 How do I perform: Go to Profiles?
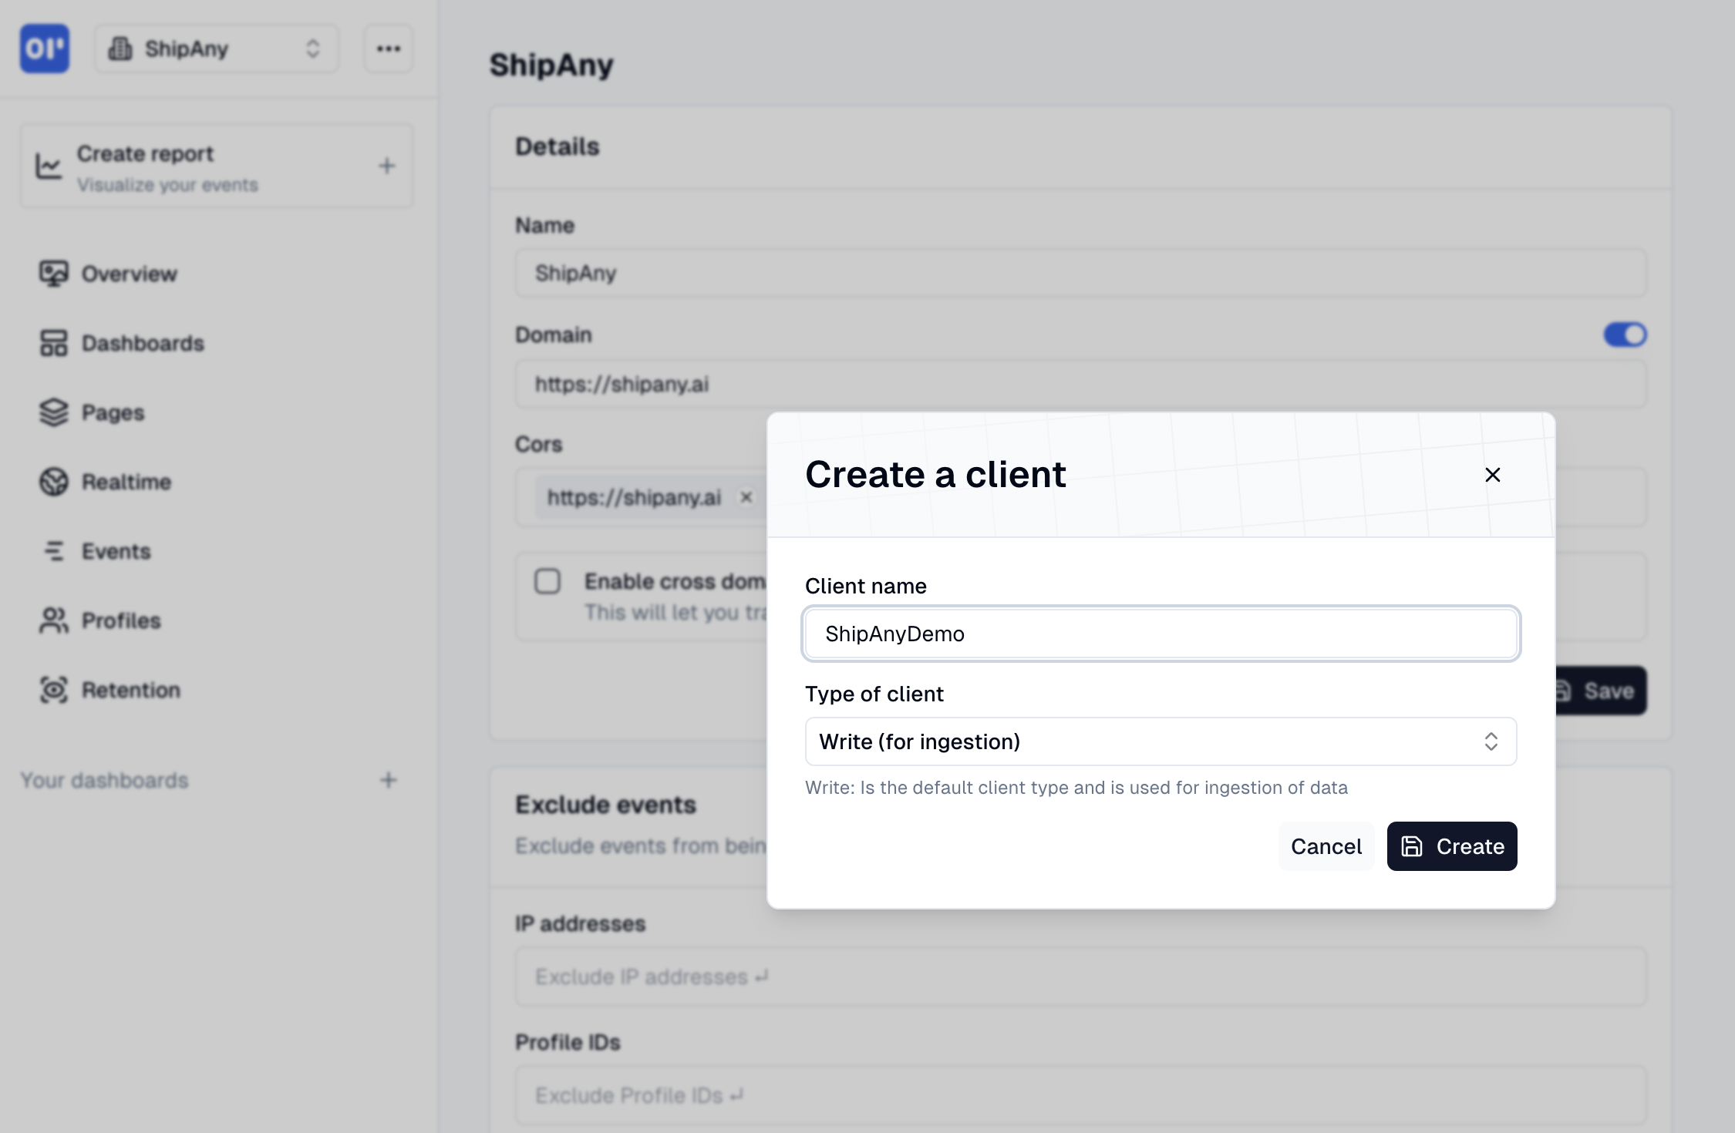coord(121,620)
